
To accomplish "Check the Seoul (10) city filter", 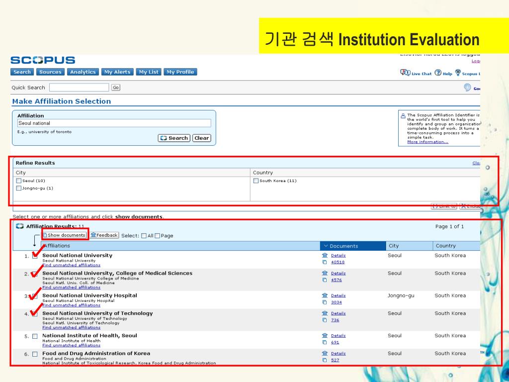I will point(19,181).
